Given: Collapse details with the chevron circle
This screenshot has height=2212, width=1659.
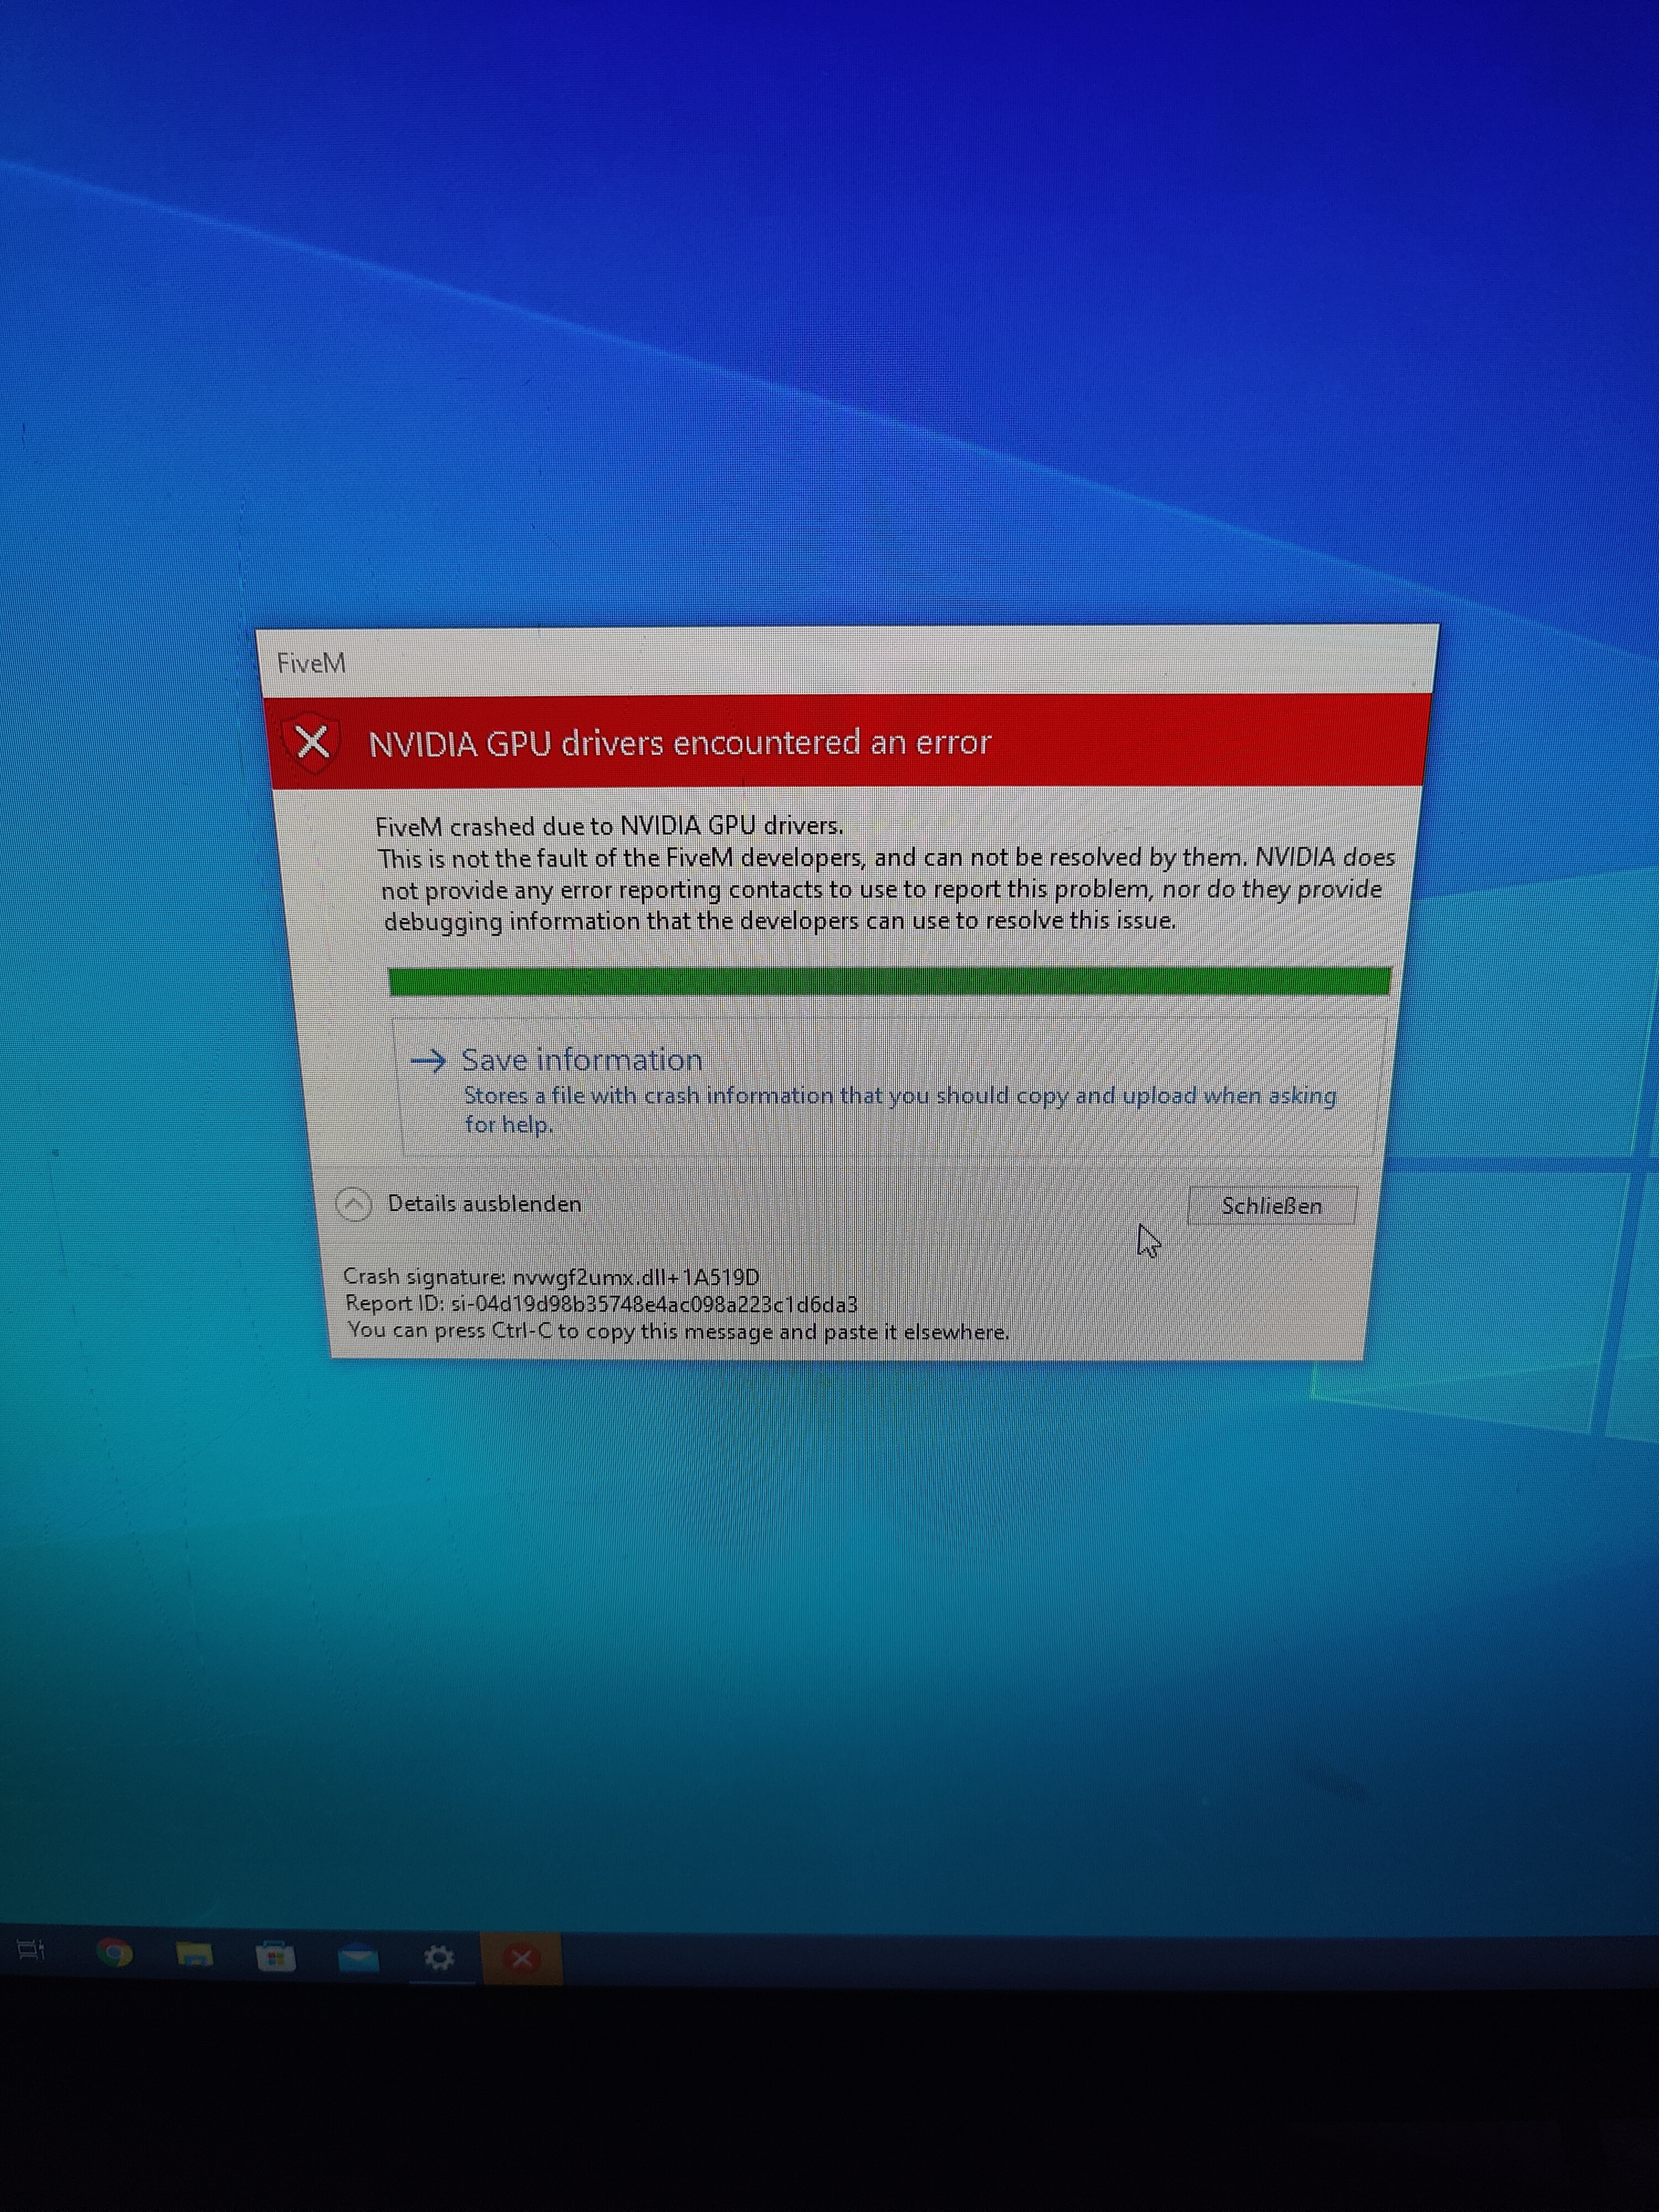Looking at the screenshot, I should (354, 1204).
